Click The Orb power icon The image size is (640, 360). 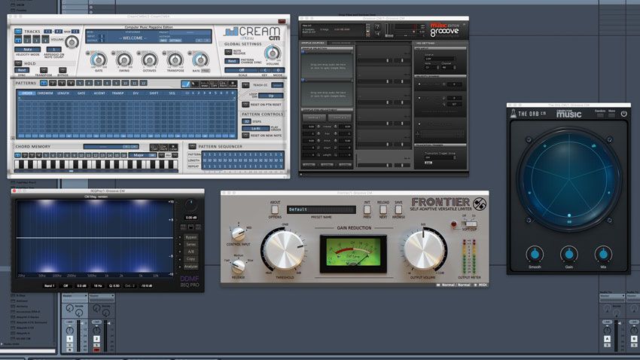pyautogui.click(x=623, y=114)
